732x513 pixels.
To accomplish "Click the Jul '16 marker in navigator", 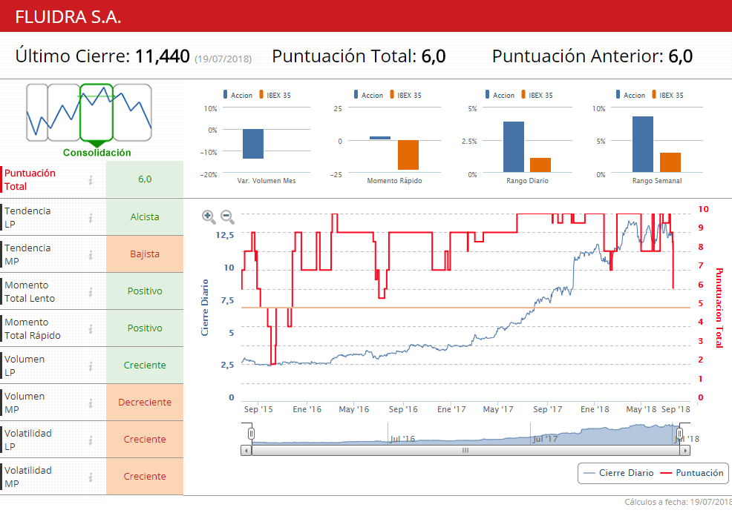I will point(402,439).
